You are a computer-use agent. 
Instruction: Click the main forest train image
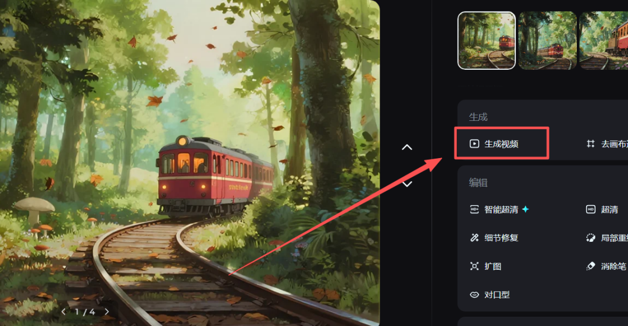coord(190,163)
